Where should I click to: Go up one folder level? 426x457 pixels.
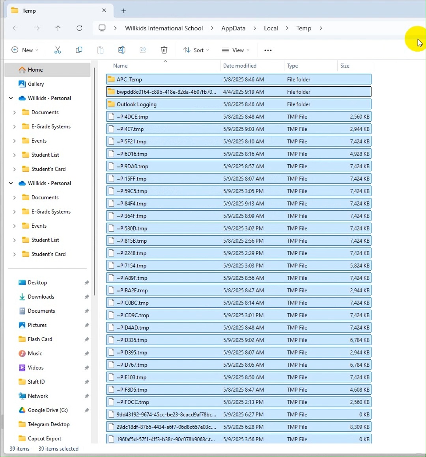(x=58, y=28)
